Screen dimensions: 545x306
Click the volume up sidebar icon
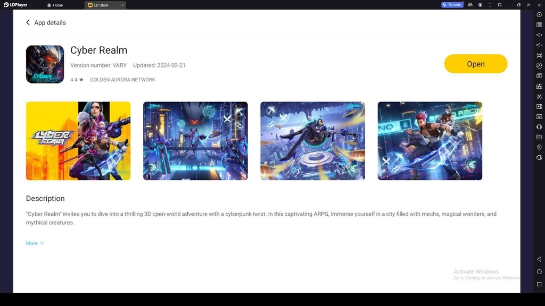coord(539,35)
